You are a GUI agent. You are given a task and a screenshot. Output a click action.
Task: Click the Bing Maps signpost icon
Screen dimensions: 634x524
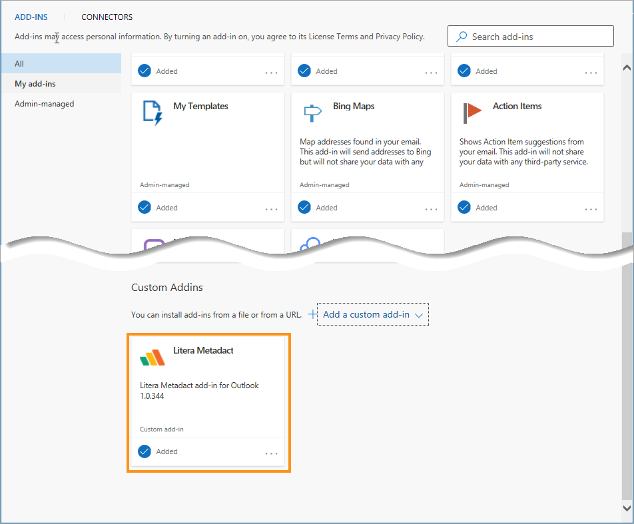[312, 113]
